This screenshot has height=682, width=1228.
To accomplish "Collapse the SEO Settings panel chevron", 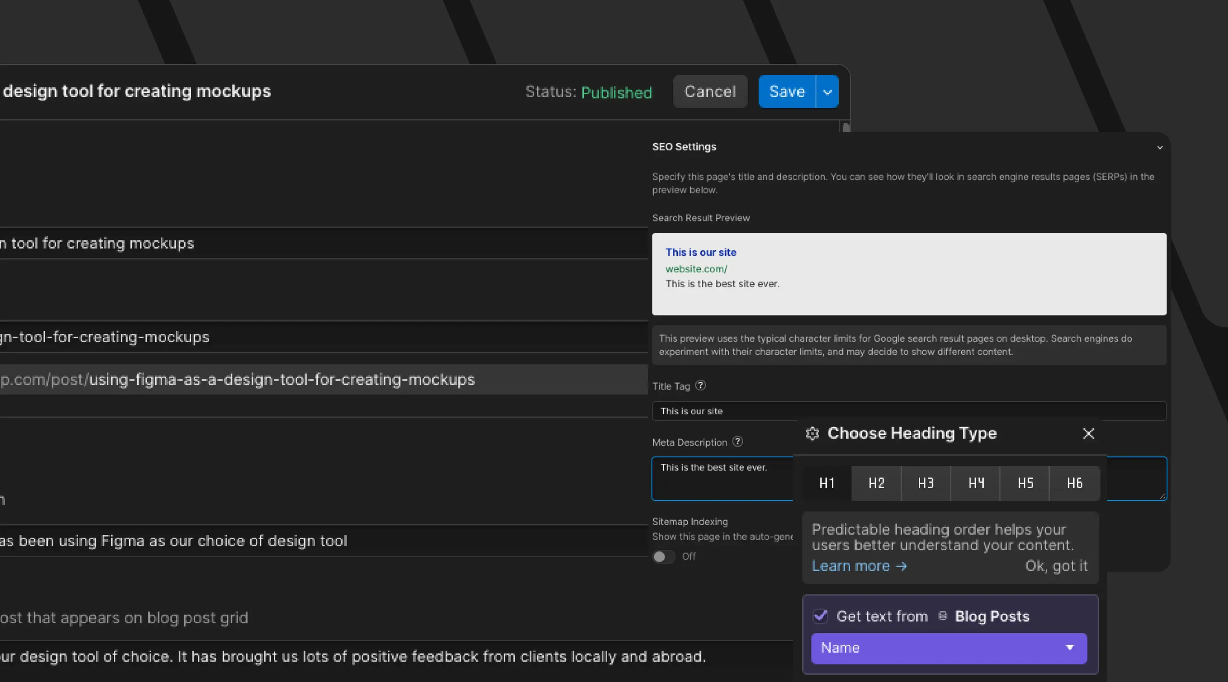I will pyautogui.click(x=1160, y=147).
